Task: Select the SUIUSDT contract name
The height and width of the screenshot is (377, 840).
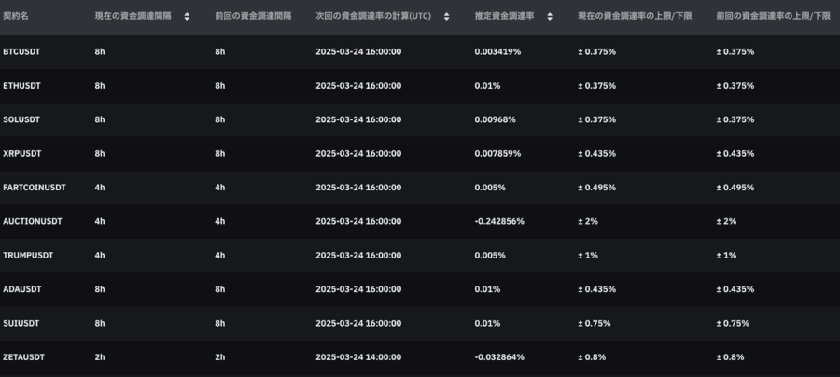Action: pos(21,324)
